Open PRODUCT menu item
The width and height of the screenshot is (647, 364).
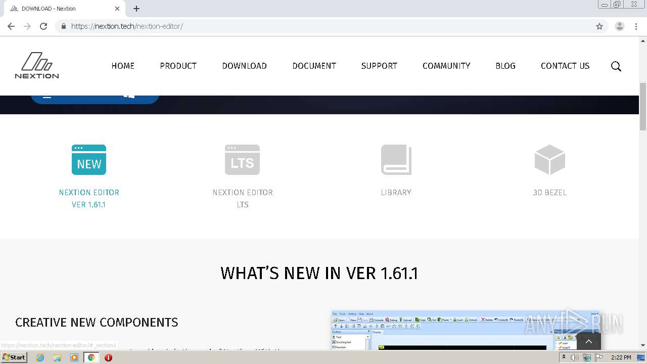(x=178, y=66)
